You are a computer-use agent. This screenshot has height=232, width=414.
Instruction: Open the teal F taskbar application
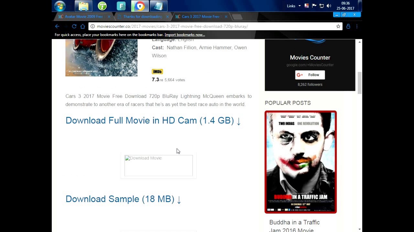tap(121, 6)
